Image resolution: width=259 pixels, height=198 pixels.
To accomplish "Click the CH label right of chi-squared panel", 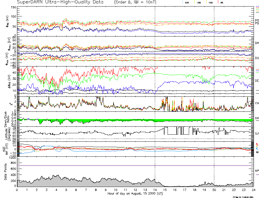I will (x=257, y=103).
